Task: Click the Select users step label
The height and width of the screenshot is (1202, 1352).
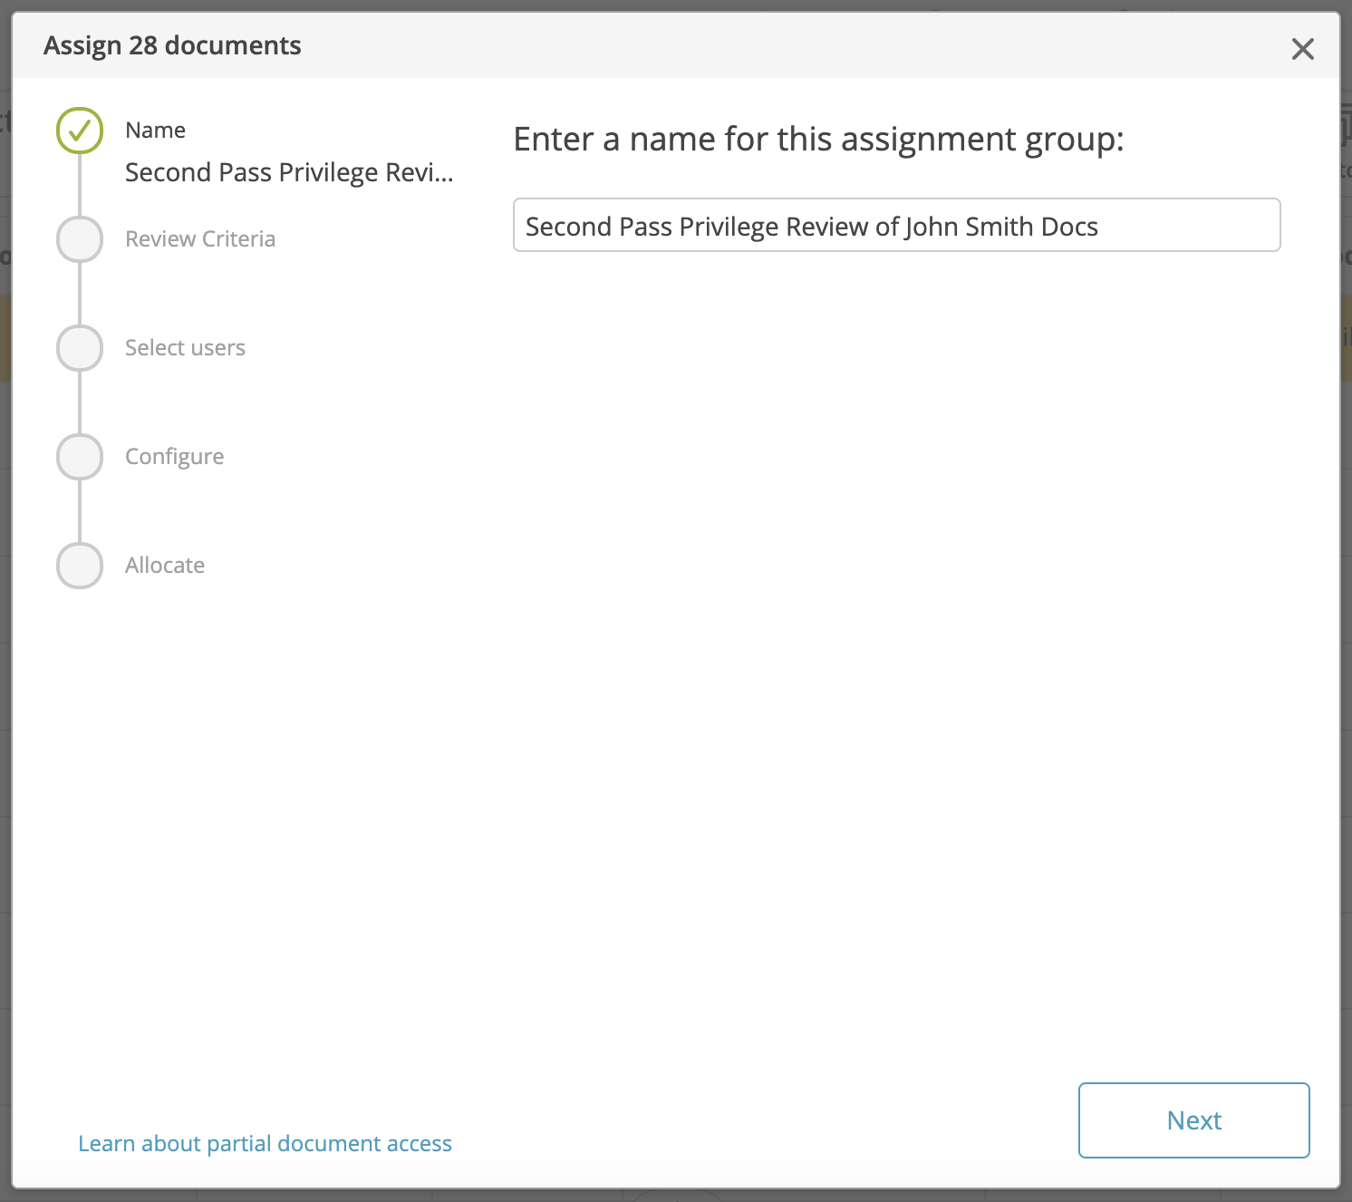Action: [185, 347]
